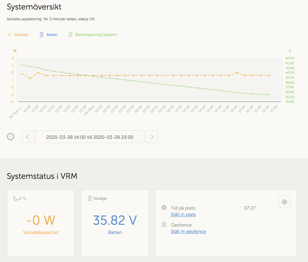
Task: Click the moon weather icon
Action: [15, 198]
